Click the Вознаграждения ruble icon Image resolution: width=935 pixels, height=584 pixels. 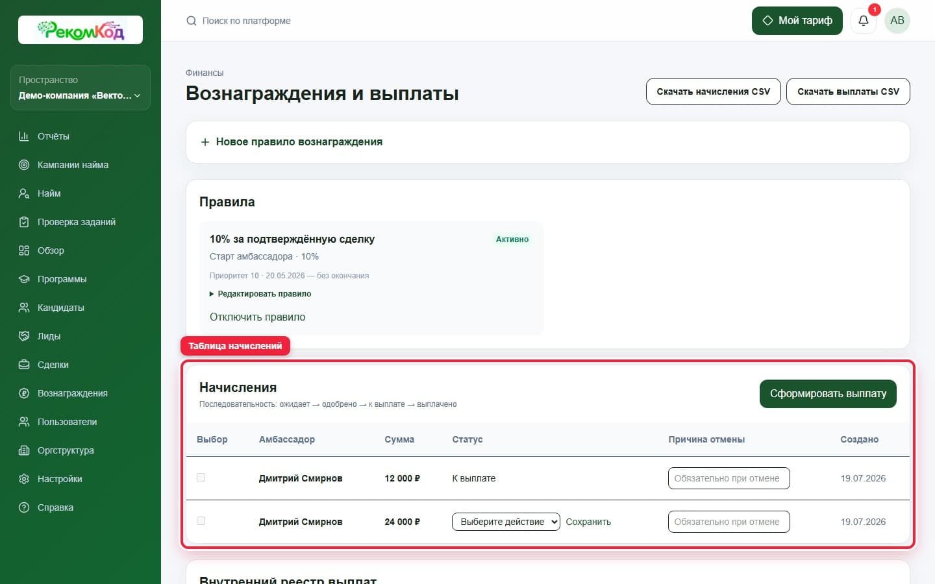point(24,393)
